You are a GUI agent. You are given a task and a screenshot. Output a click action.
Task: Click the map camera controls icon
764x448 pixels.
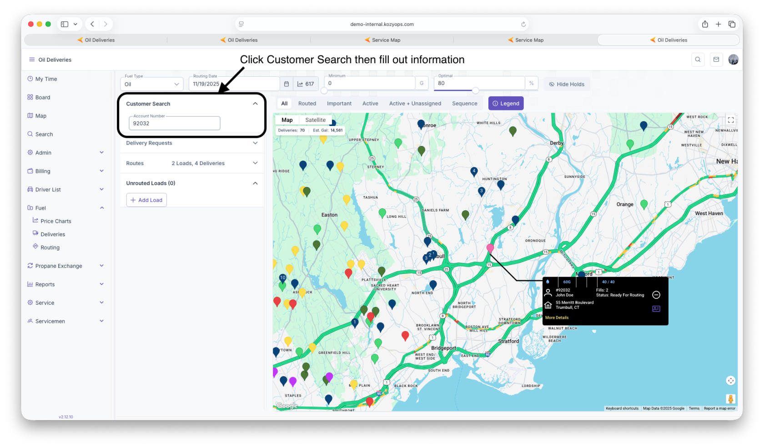click(x=731, y=381)
